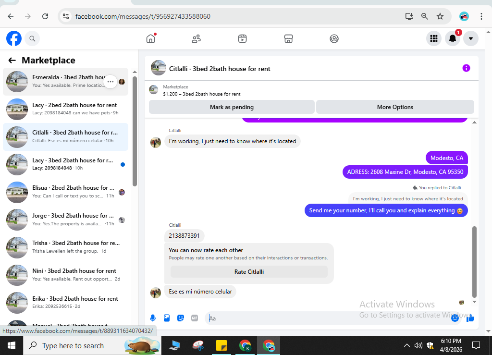This screenshot has width=492, height=355.
Task: Open the Facebook menu grid icon
Action: [x=434, y=38]
